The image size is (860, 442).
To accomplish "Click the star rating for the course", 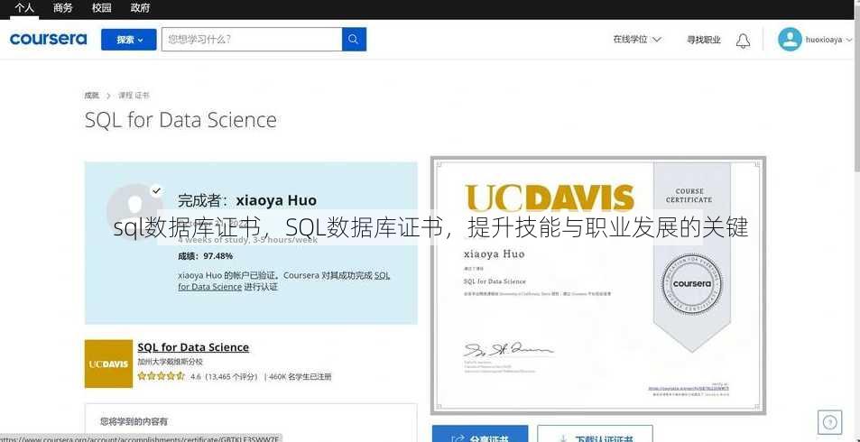I will click(x=161, y=376).
